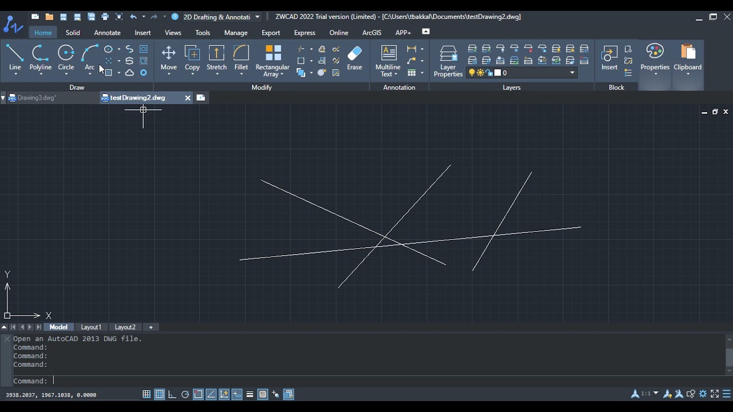Expand the Circle tool dropdown arrow
This screenshot has width=733, height=412.
pyautogui.click(x=66, y=74)
